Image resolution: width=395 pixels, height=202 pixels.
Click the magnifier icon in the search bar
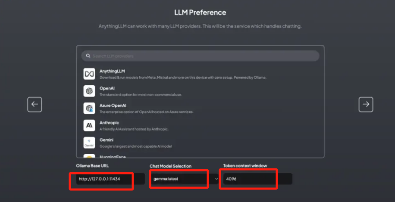coord(88,56)
